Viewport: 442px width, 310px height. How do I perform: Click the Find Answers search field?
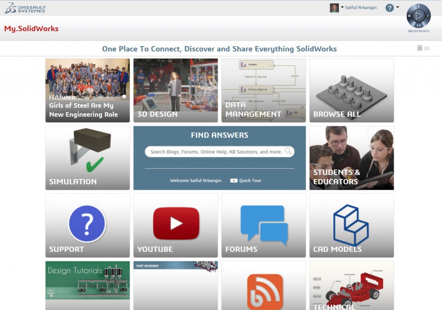pos(220,152)
